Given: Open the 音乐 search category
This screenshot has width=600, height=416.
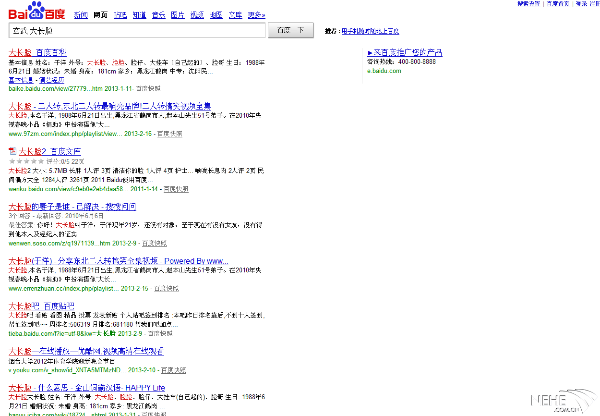Looking at the screenshot, I should coord(158,15).
